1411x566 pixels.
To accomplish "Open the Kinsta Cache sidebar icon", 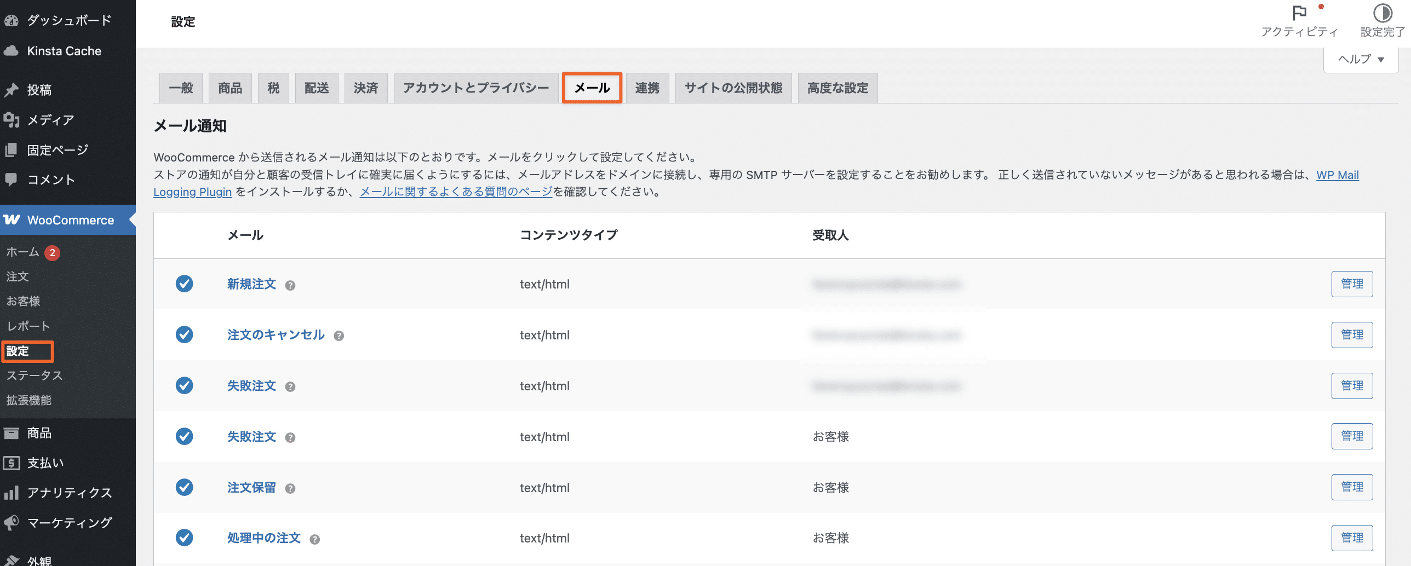I will coord(12,50).
